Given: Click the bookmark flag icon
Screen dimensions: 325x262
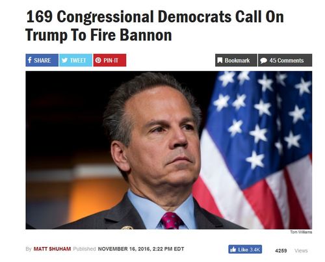Looking at the screenshot, I should coord(220,60).
